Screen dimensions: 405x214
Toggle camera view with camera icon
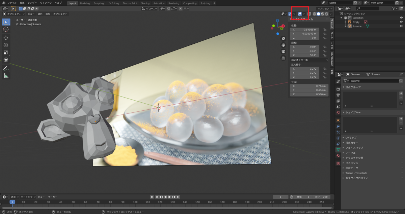(283, 51)
